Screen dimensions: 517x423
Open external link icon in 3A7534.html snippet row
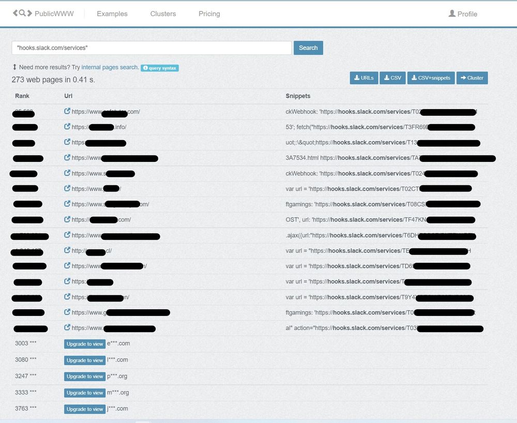point(67,158)
